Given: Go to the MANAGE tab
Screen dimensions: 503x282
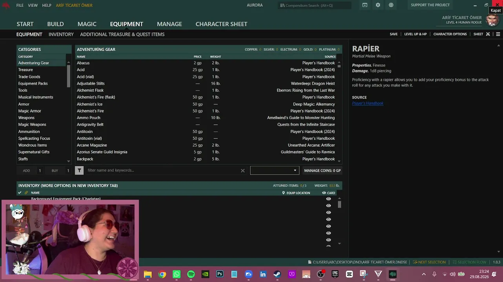Looking at the screenshot, I should click(x=169, y=24).
